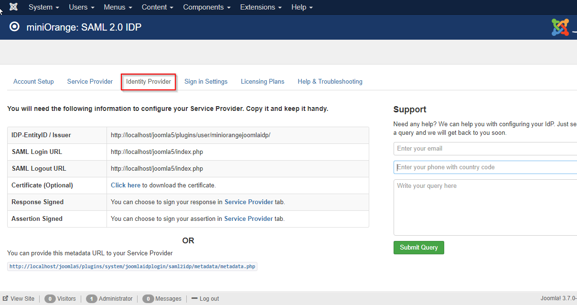Open the Sign in Settings tab
Viewport: 577px width, 305px height.
pyautogui.click(x=206, y=82)
